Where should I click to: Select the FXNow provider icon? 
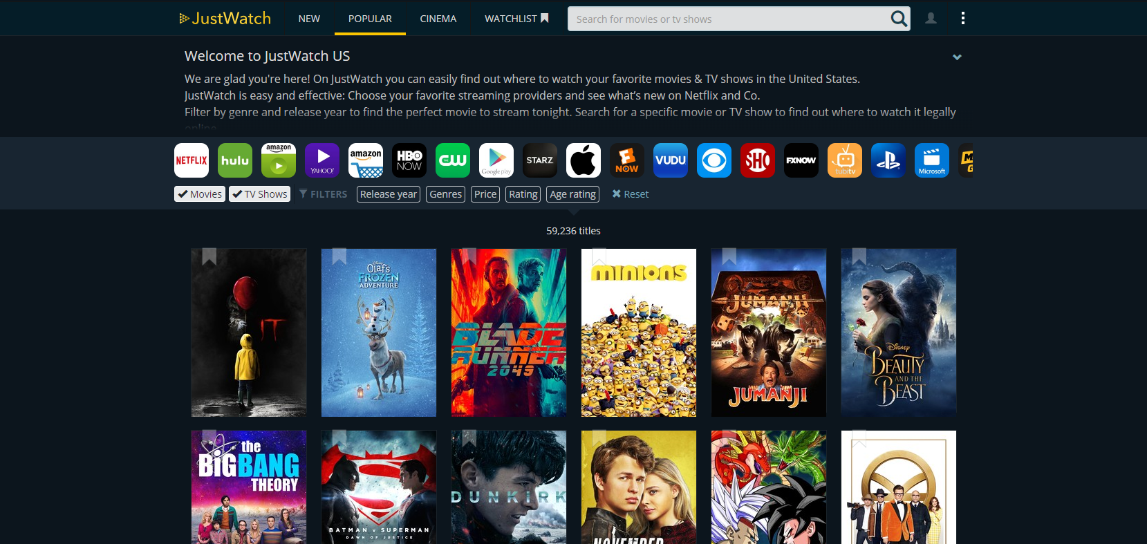(801, 160)
